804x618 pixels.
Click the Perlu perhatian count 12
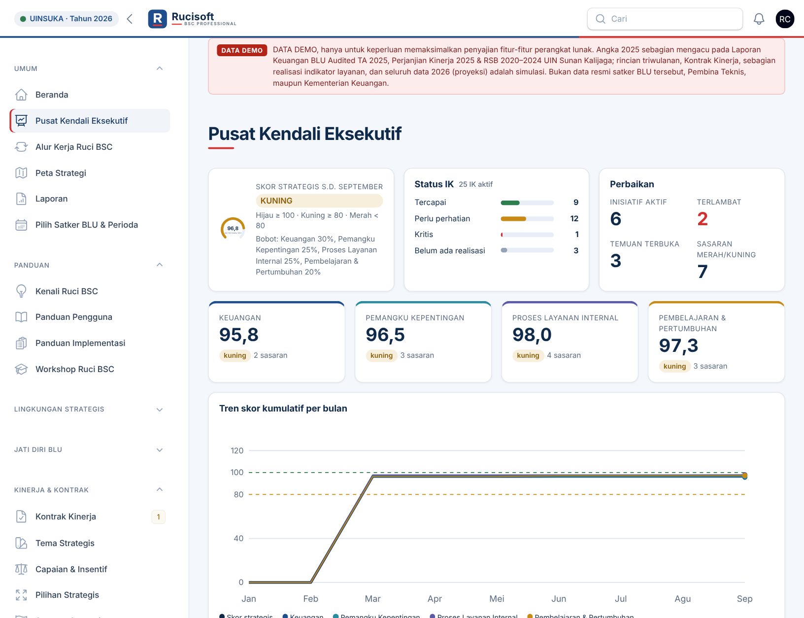(x=574, y=219)
